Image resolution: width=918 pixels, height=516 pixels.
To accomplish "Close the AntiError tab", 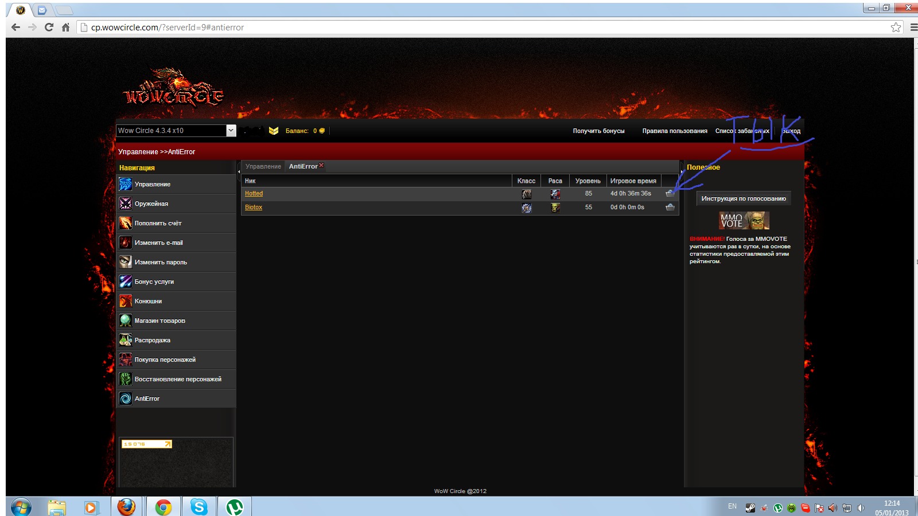I will [x=321, y=165].
